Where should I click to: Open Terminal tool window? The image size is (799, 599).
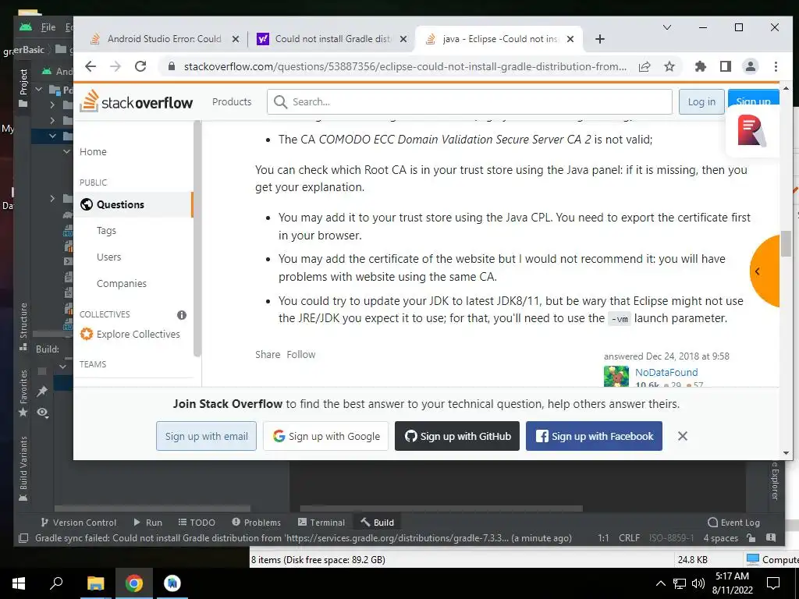[x=321, y=522]
